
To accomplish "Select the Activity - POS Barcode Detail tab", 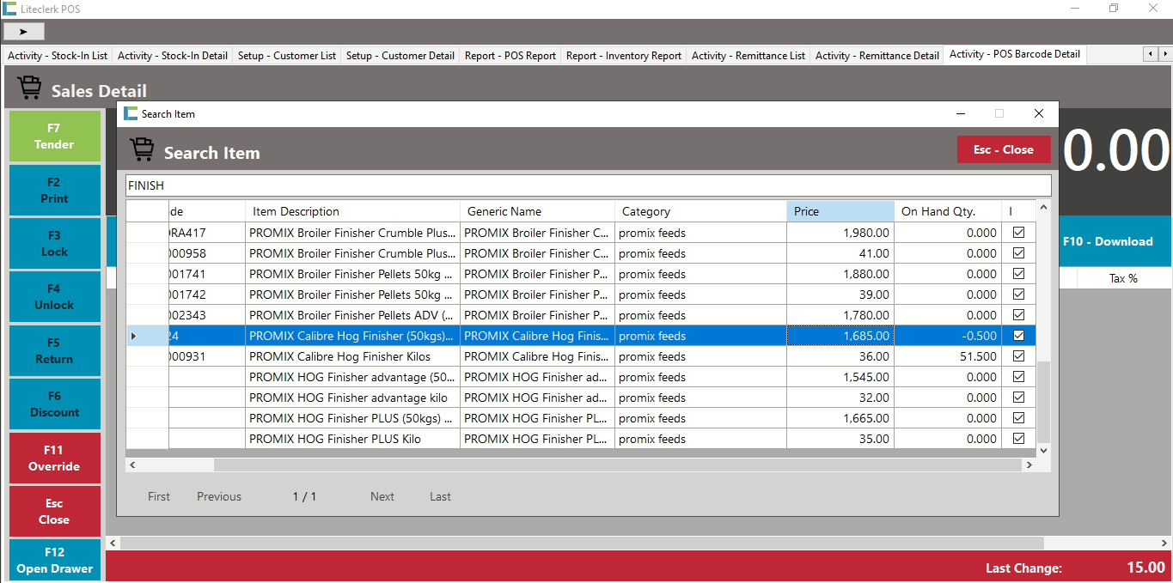I will coord(1015,54).
